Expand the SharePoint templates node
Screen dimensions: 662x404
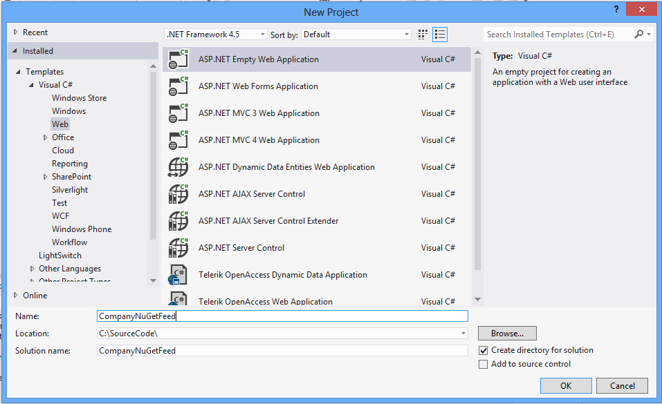tap(45, 177)
